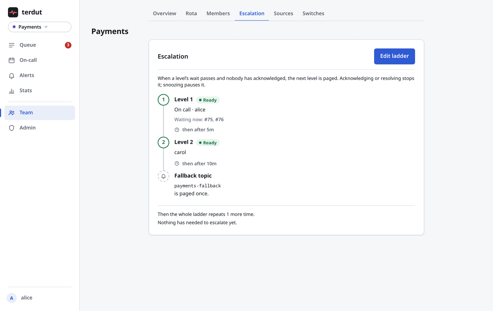Viewport: 493px width, 311px height.
Task: Open the Switches tab
Action: 313,14
